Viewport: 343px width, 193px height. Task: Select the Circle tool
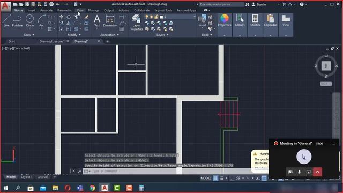click(30, 20)
